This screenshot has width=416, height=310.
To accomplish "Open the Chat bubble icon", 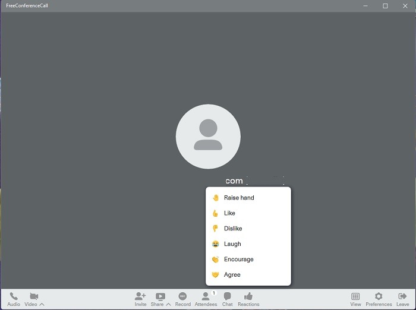I will click(228, 296).
